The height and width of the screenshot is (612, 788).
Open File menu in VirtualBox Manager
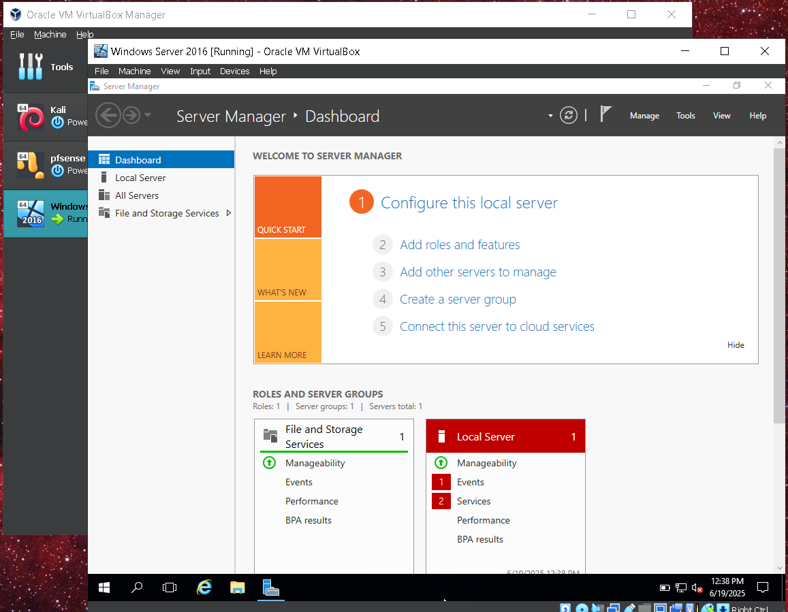point(17,34)
